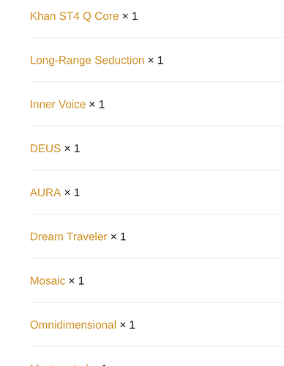
Task: Select the Inner Voice link
Action: [58, 105]
